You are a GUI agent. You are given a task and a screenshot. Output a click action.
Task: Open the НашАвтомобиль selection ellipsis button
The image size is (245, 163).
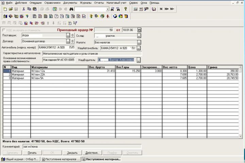point(138,48)
